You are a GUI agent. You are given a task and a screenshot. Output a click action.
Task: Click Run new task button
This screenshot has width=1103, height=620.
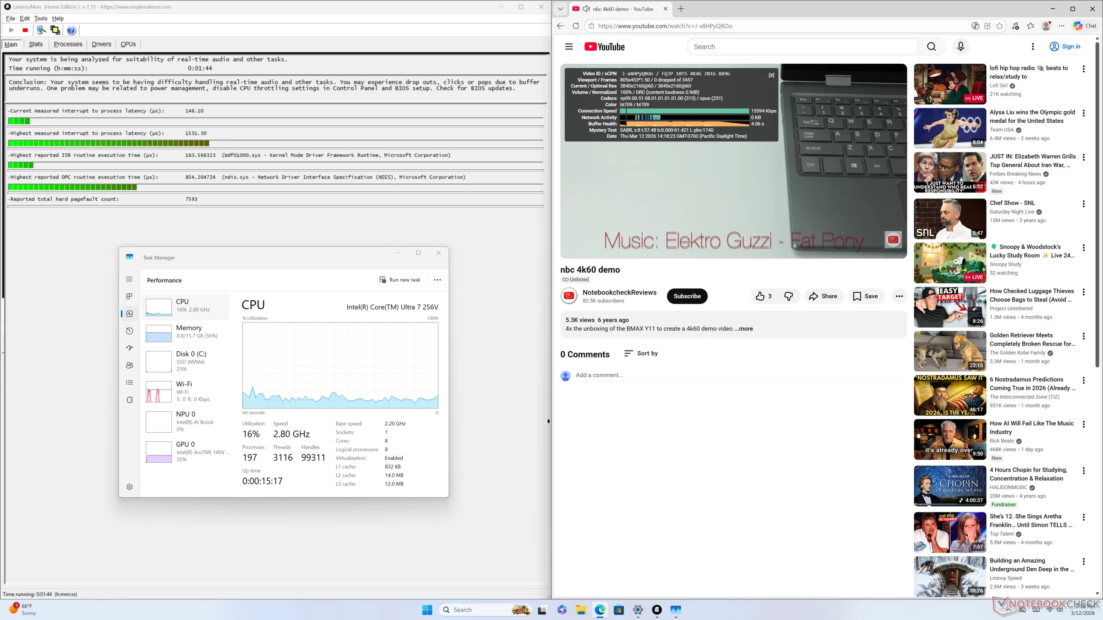(x=399, y=280)
